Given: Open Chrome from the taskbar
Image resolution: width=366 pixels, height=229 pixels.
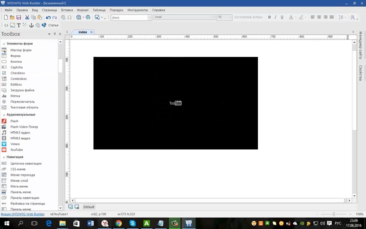Looking at the screenshot, I should [119, 223].
